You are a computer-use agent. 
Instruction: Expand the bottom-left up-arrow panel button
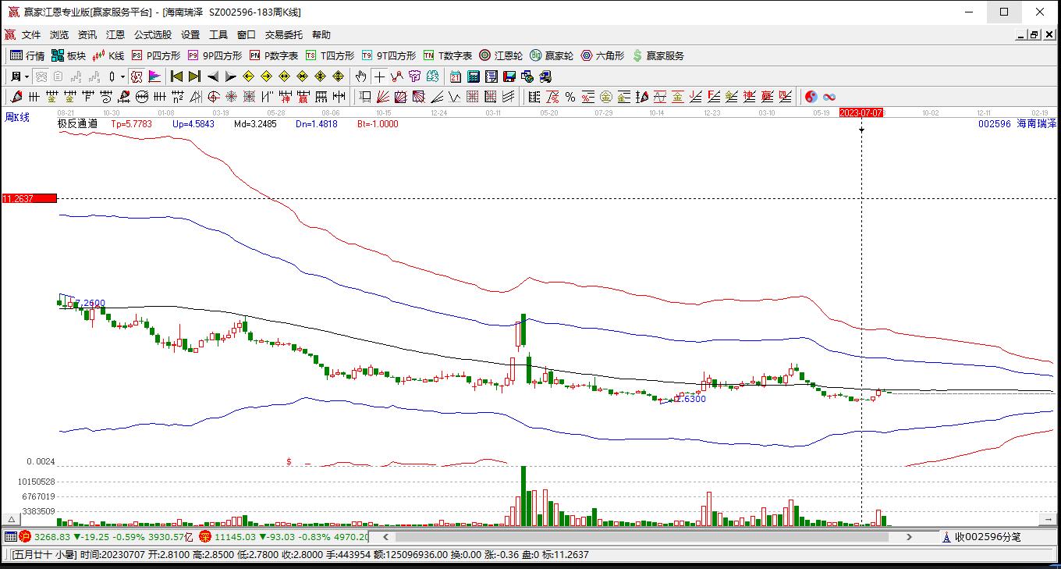point(12,519)
